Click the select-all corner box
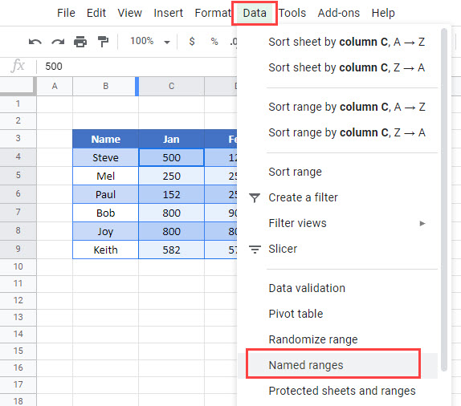This screenshot has height=406, width=461. tap(18, 86)
